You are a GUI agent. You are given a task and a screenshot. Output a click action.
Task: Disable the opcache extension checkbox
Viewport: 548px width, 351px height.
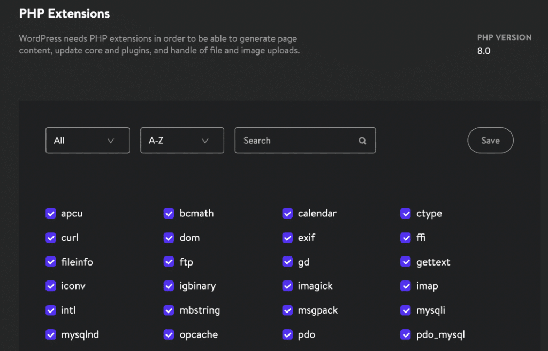170,334
